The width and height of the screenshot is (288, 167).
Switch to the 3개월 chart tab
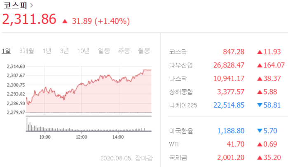point(27,51)
